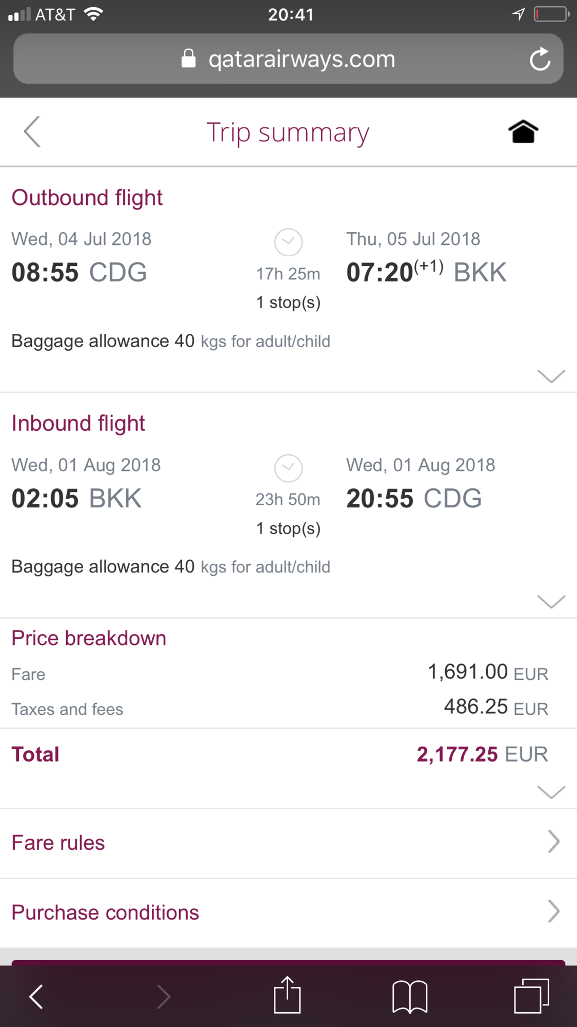Open Safari share sheet icon
This screenshot has height=1027, width=577.
[x=287, y=995]
